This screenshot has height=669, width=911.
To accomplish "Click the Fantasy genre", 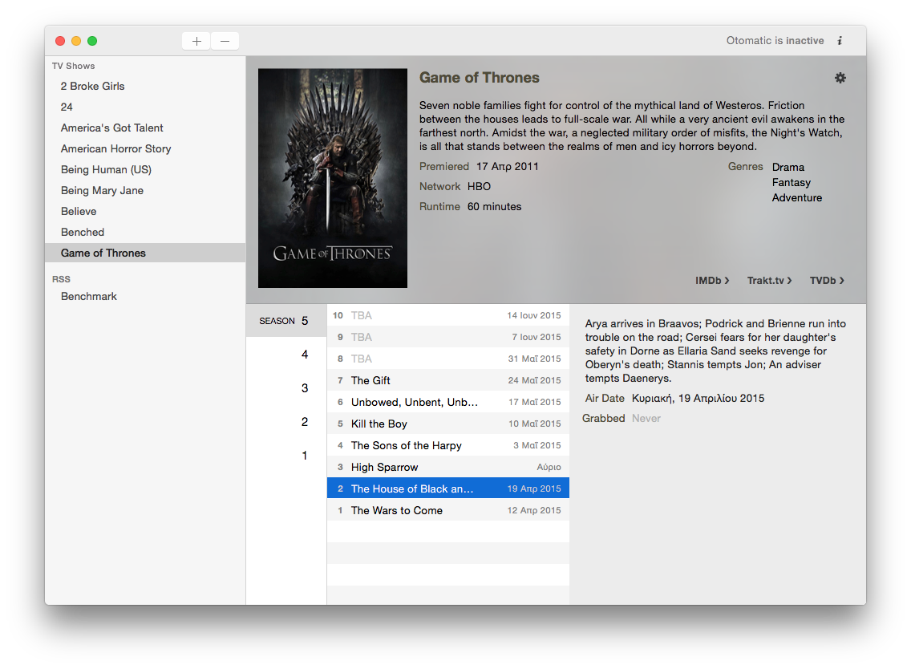I will point(792,183).
